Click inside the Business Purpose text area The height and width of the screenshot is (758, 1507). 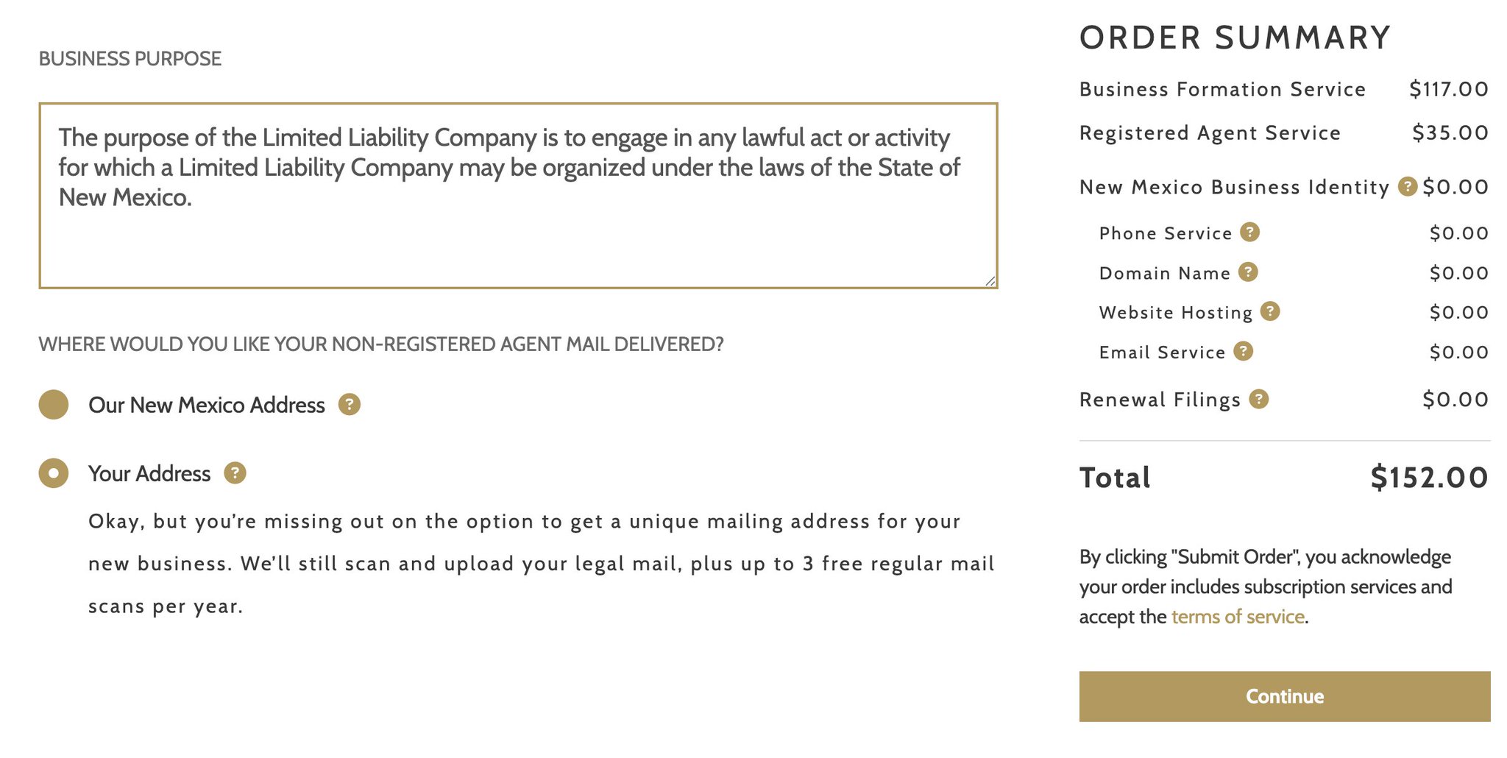[518, 196]
